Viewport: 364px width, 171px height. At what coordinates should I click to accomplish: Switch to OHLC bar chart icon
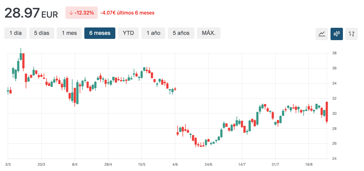[x=351, y=34]
